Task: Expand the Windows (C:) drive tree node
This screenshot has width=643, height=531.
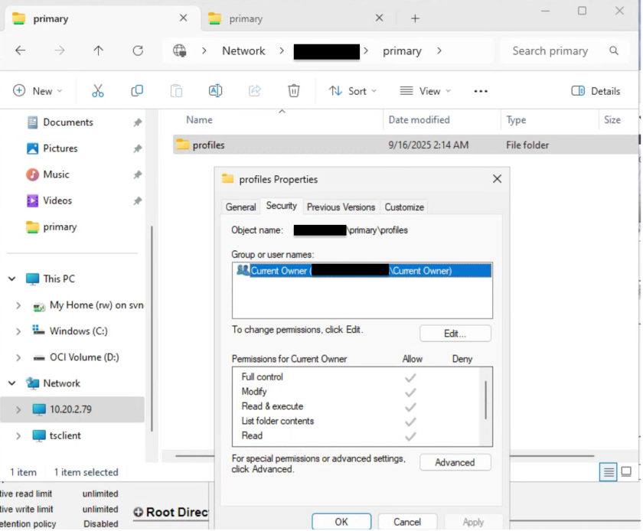Action: click(x=18, y=331)
